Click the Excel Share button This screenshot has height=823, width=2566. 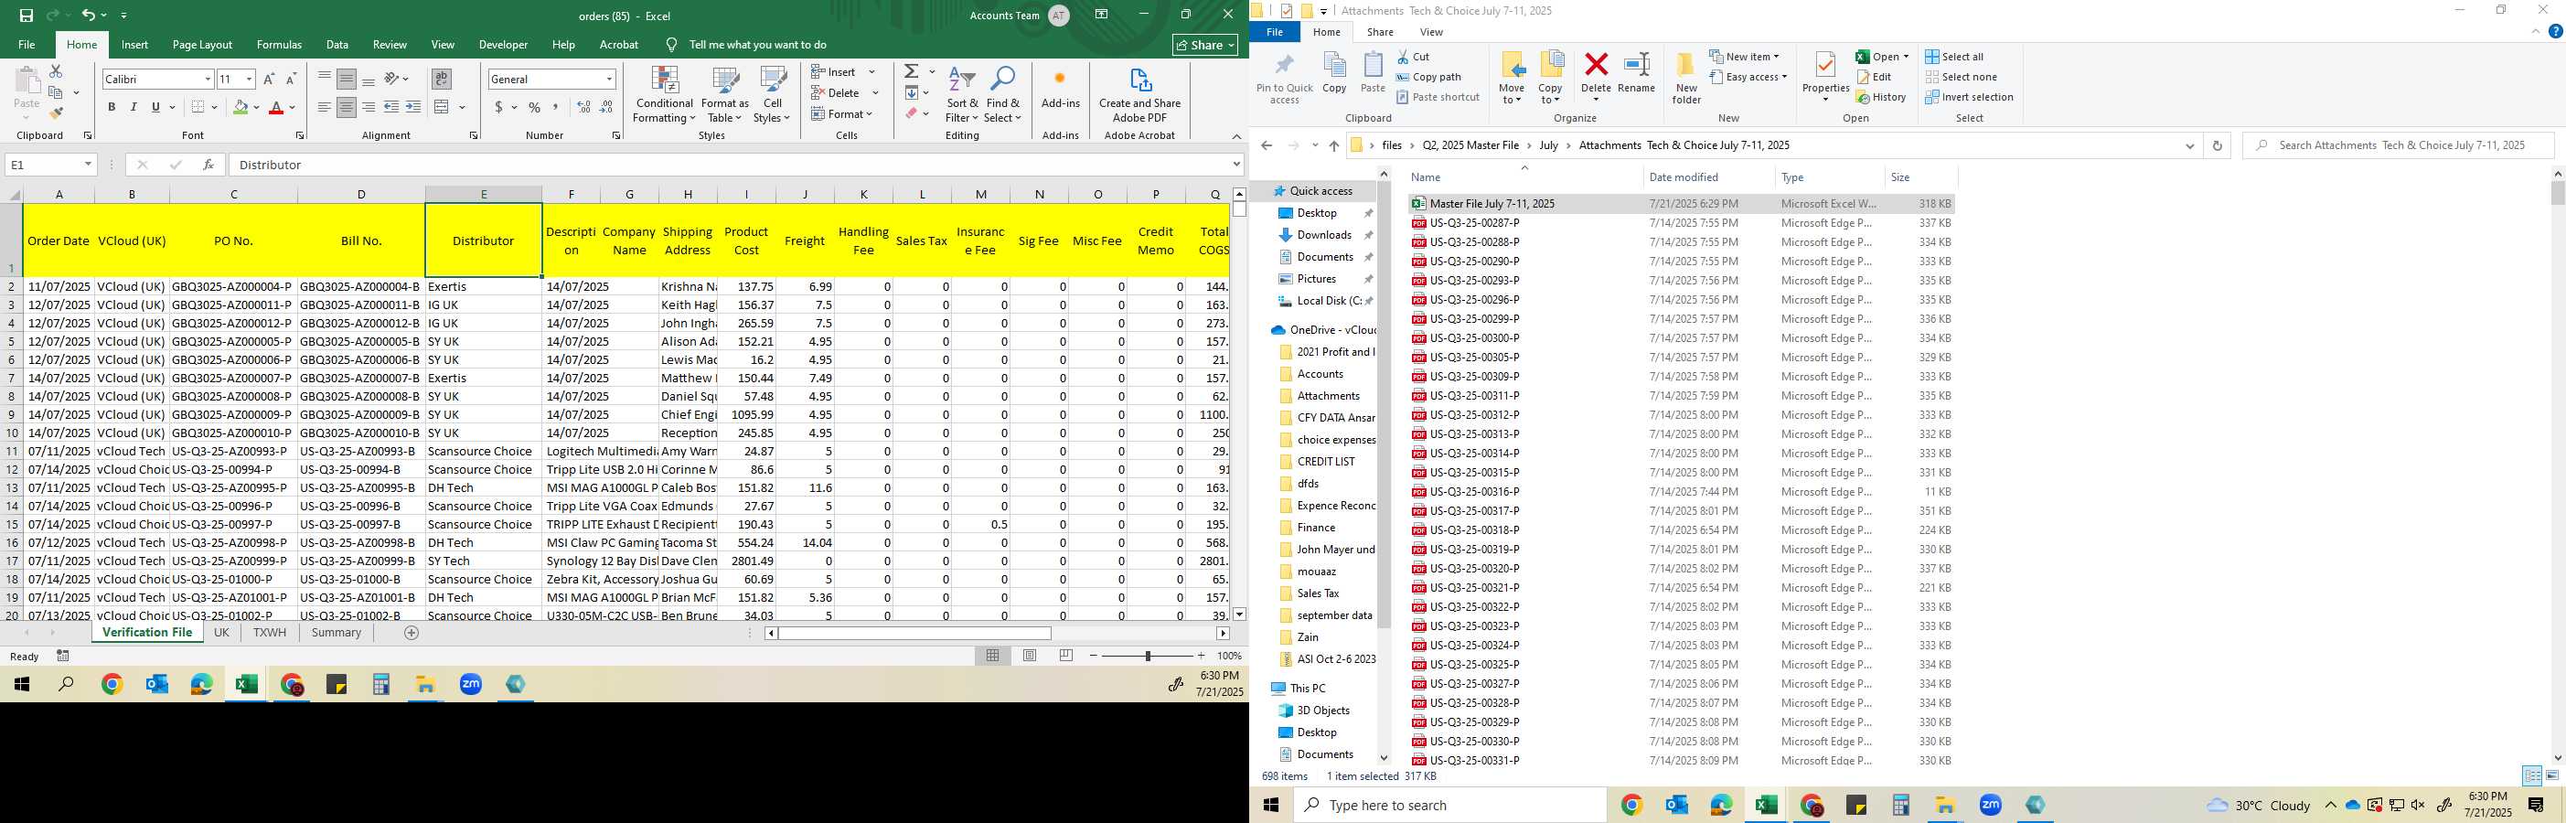tap(1205, 45)
